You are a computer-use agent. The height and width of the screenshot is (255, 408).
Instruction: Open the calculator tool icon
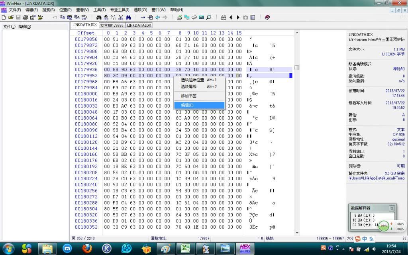coord(201,18)
